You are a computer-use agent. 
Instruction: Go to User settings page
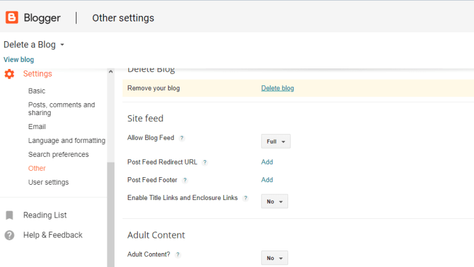(x=48, y=182)
